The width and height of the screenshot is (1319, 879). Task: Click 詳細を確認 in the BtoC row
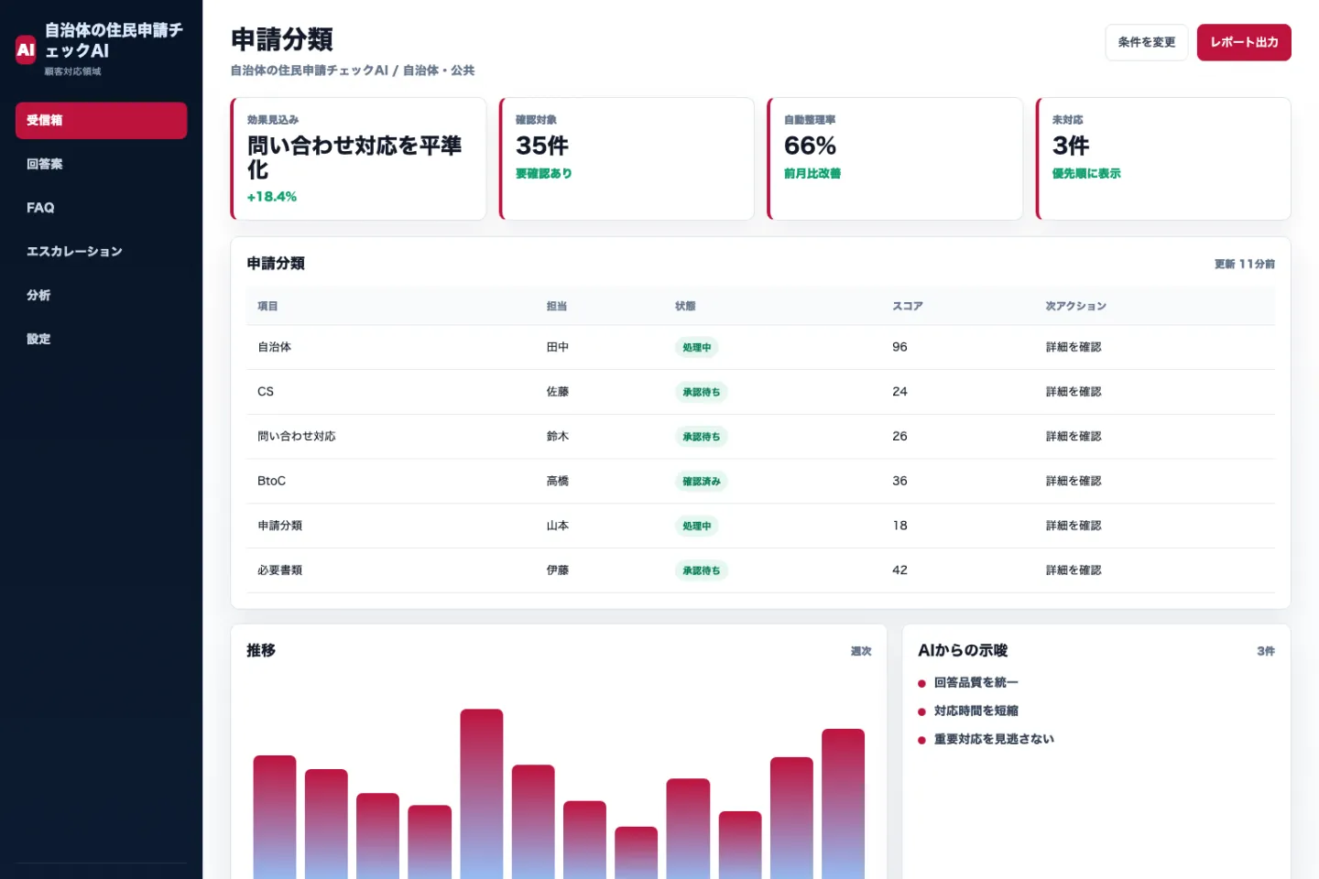(x=1074, y=481)
